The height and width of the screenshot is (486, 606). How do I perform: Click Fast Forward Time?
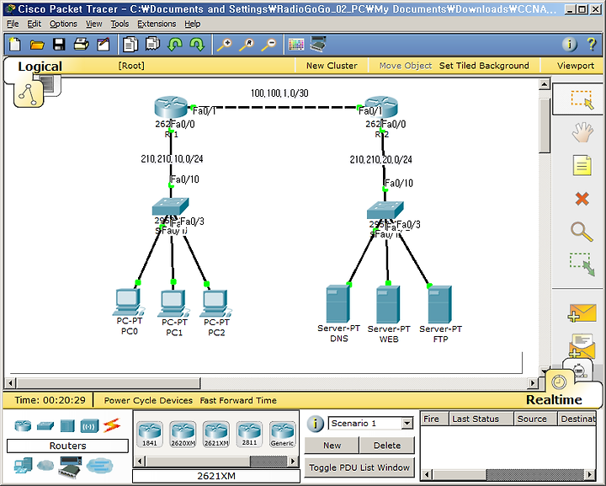click(x=238, y=401)
